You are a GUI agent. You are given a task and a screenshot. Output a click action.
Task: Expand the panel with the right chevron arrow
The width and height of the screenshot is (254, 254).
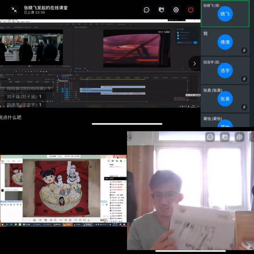(x=195, y=63)
